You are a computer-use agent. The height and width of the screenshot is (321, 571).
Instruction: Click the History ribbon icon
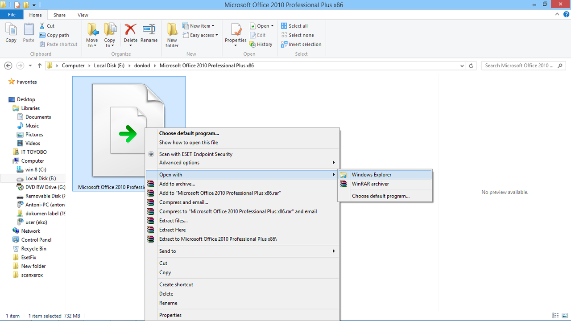[253, 44]
